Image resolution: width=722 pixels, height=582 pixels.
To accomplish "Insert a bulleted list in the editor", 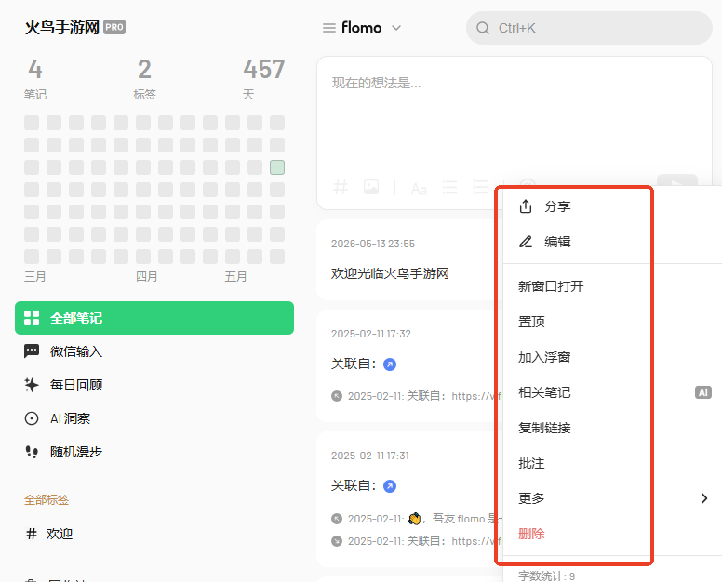I will tap(449, 187).
